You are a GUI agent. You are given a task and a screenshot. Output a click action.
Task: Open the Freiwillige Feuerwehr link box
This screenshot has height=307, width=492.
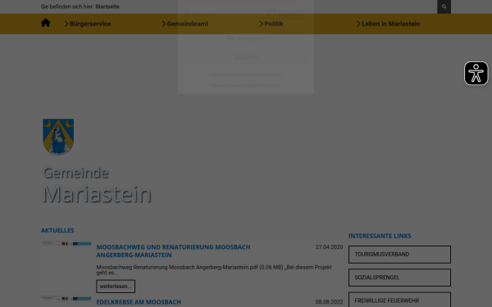[x=399, y=300]
